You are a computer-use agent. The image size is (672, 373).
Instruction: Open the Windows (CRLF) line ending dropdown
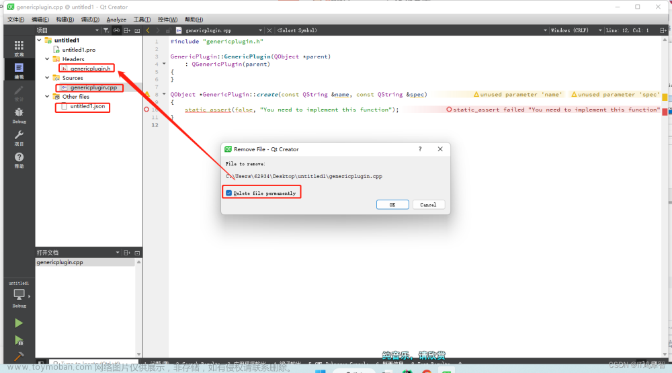(x=600, y=30)
